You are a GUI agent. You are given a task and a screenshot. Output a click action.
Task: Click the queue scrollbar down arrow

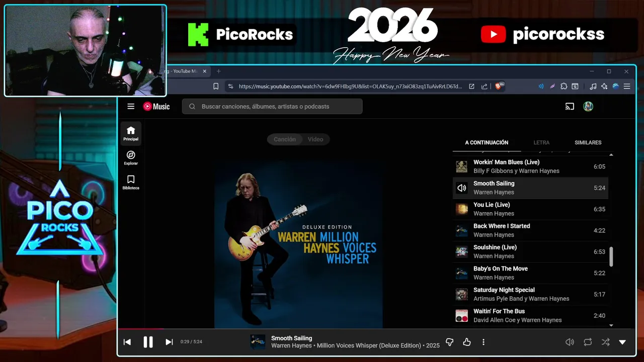611,326
